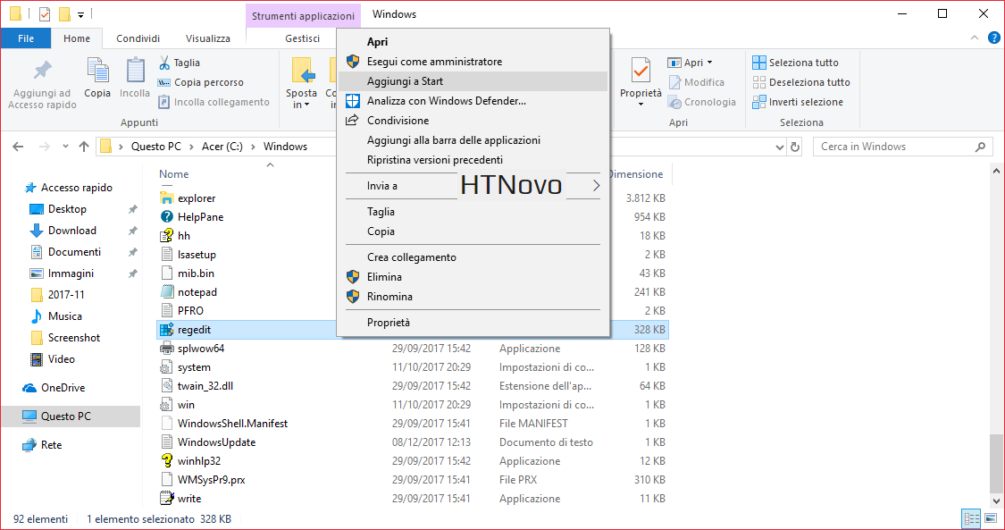Open the Apri dropdown arrow in ribbon
1005x530 pixels.
(709, 63)
